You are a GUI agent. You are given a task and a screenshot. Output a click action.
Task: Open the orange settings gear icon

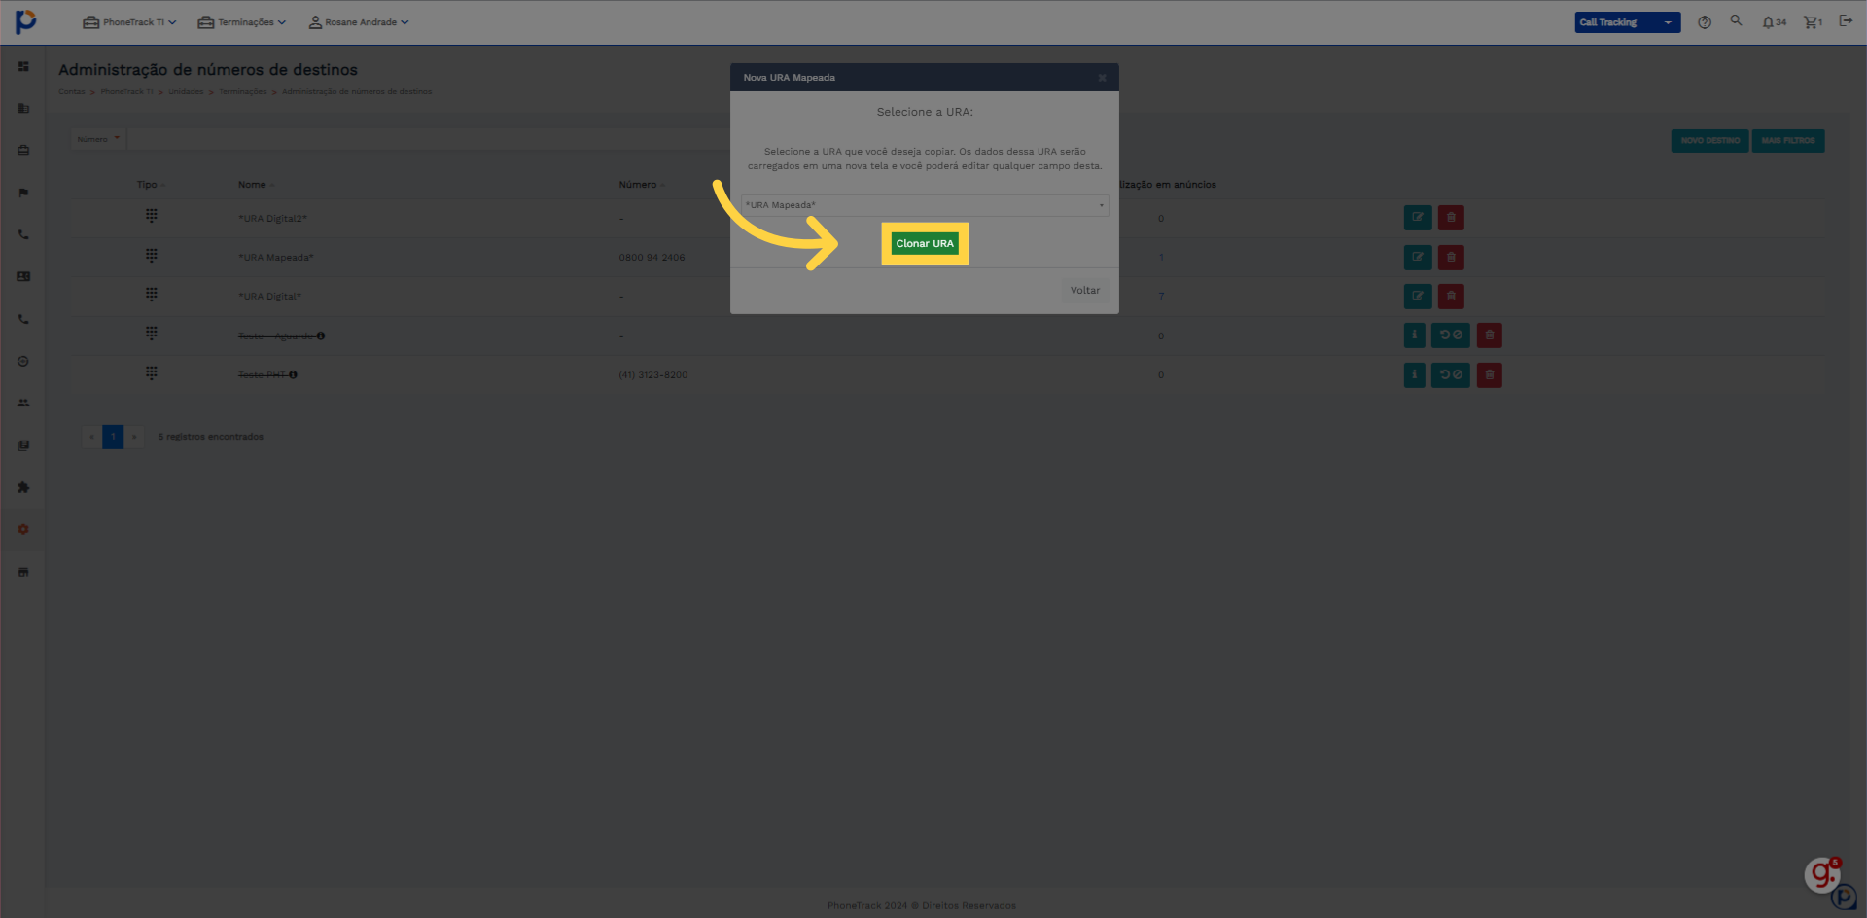tap(23, 529)
